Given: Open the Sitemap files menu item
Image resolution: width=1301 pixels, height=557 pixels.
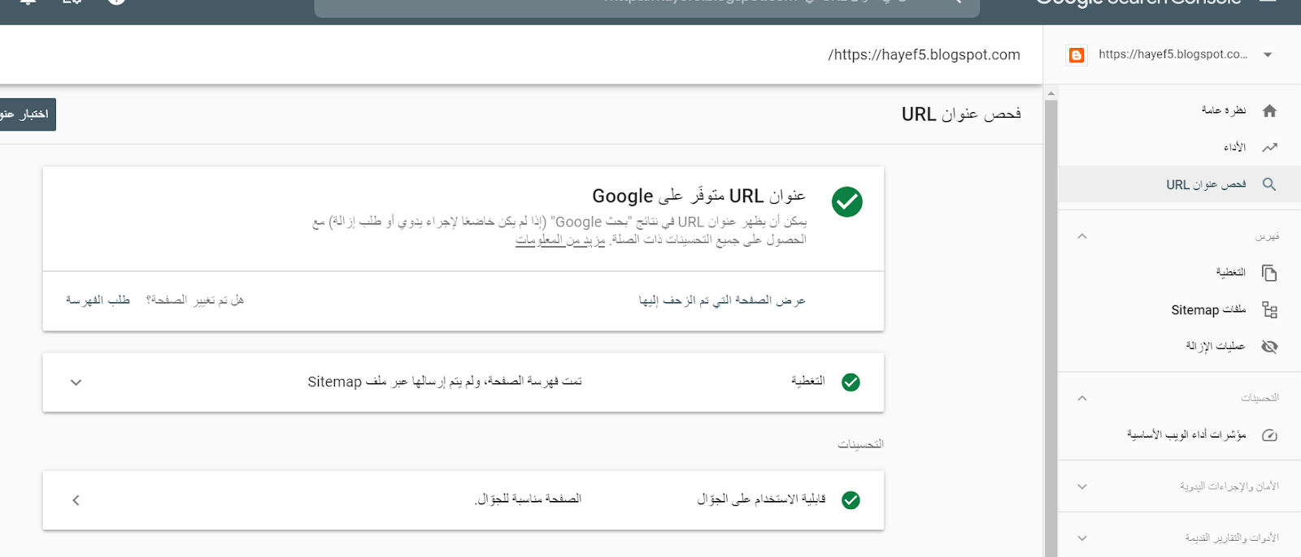Looking at the screenshot, I should (x=1179, y=309).
